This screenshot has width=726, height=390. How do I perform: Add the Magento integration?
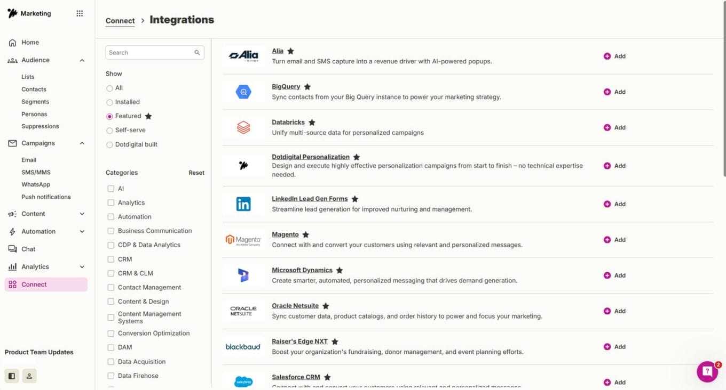614,240
